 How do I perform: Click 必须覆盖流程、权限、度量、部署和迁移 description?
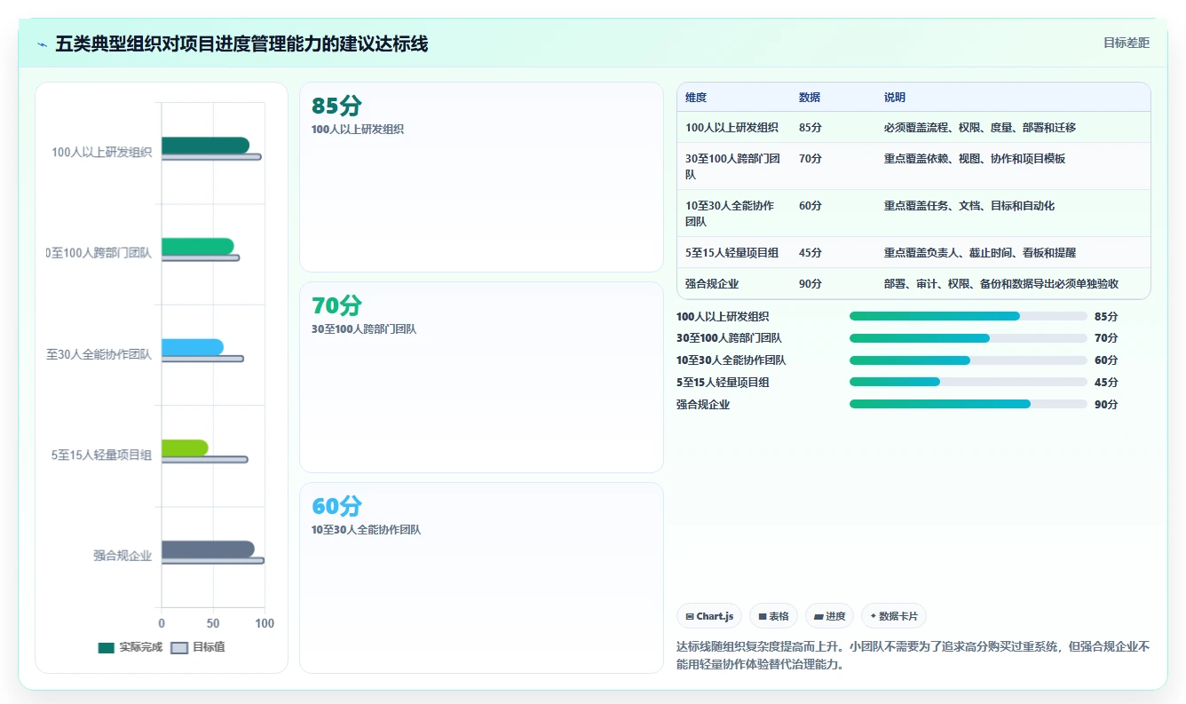[x=980, y=128]
